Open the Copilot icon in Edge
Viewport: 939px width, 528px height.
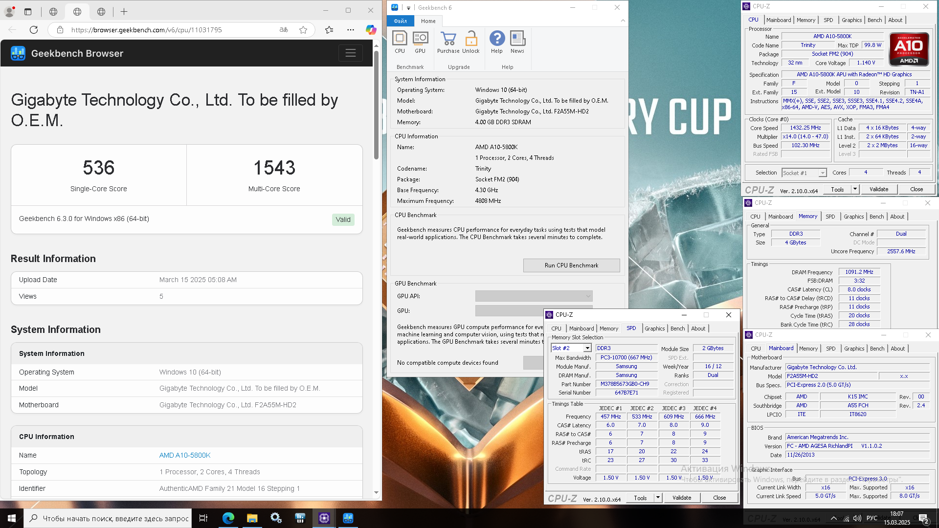tap(371, 30)
